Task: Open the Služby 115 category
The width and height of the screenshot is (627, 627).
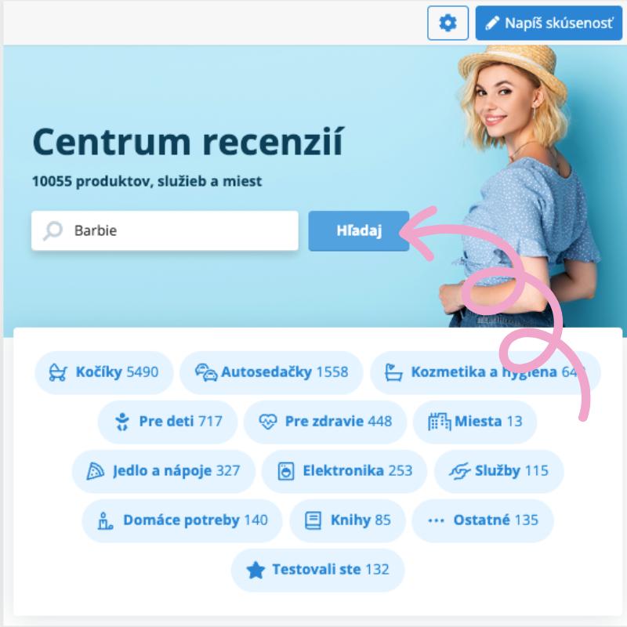Action: 499,471
